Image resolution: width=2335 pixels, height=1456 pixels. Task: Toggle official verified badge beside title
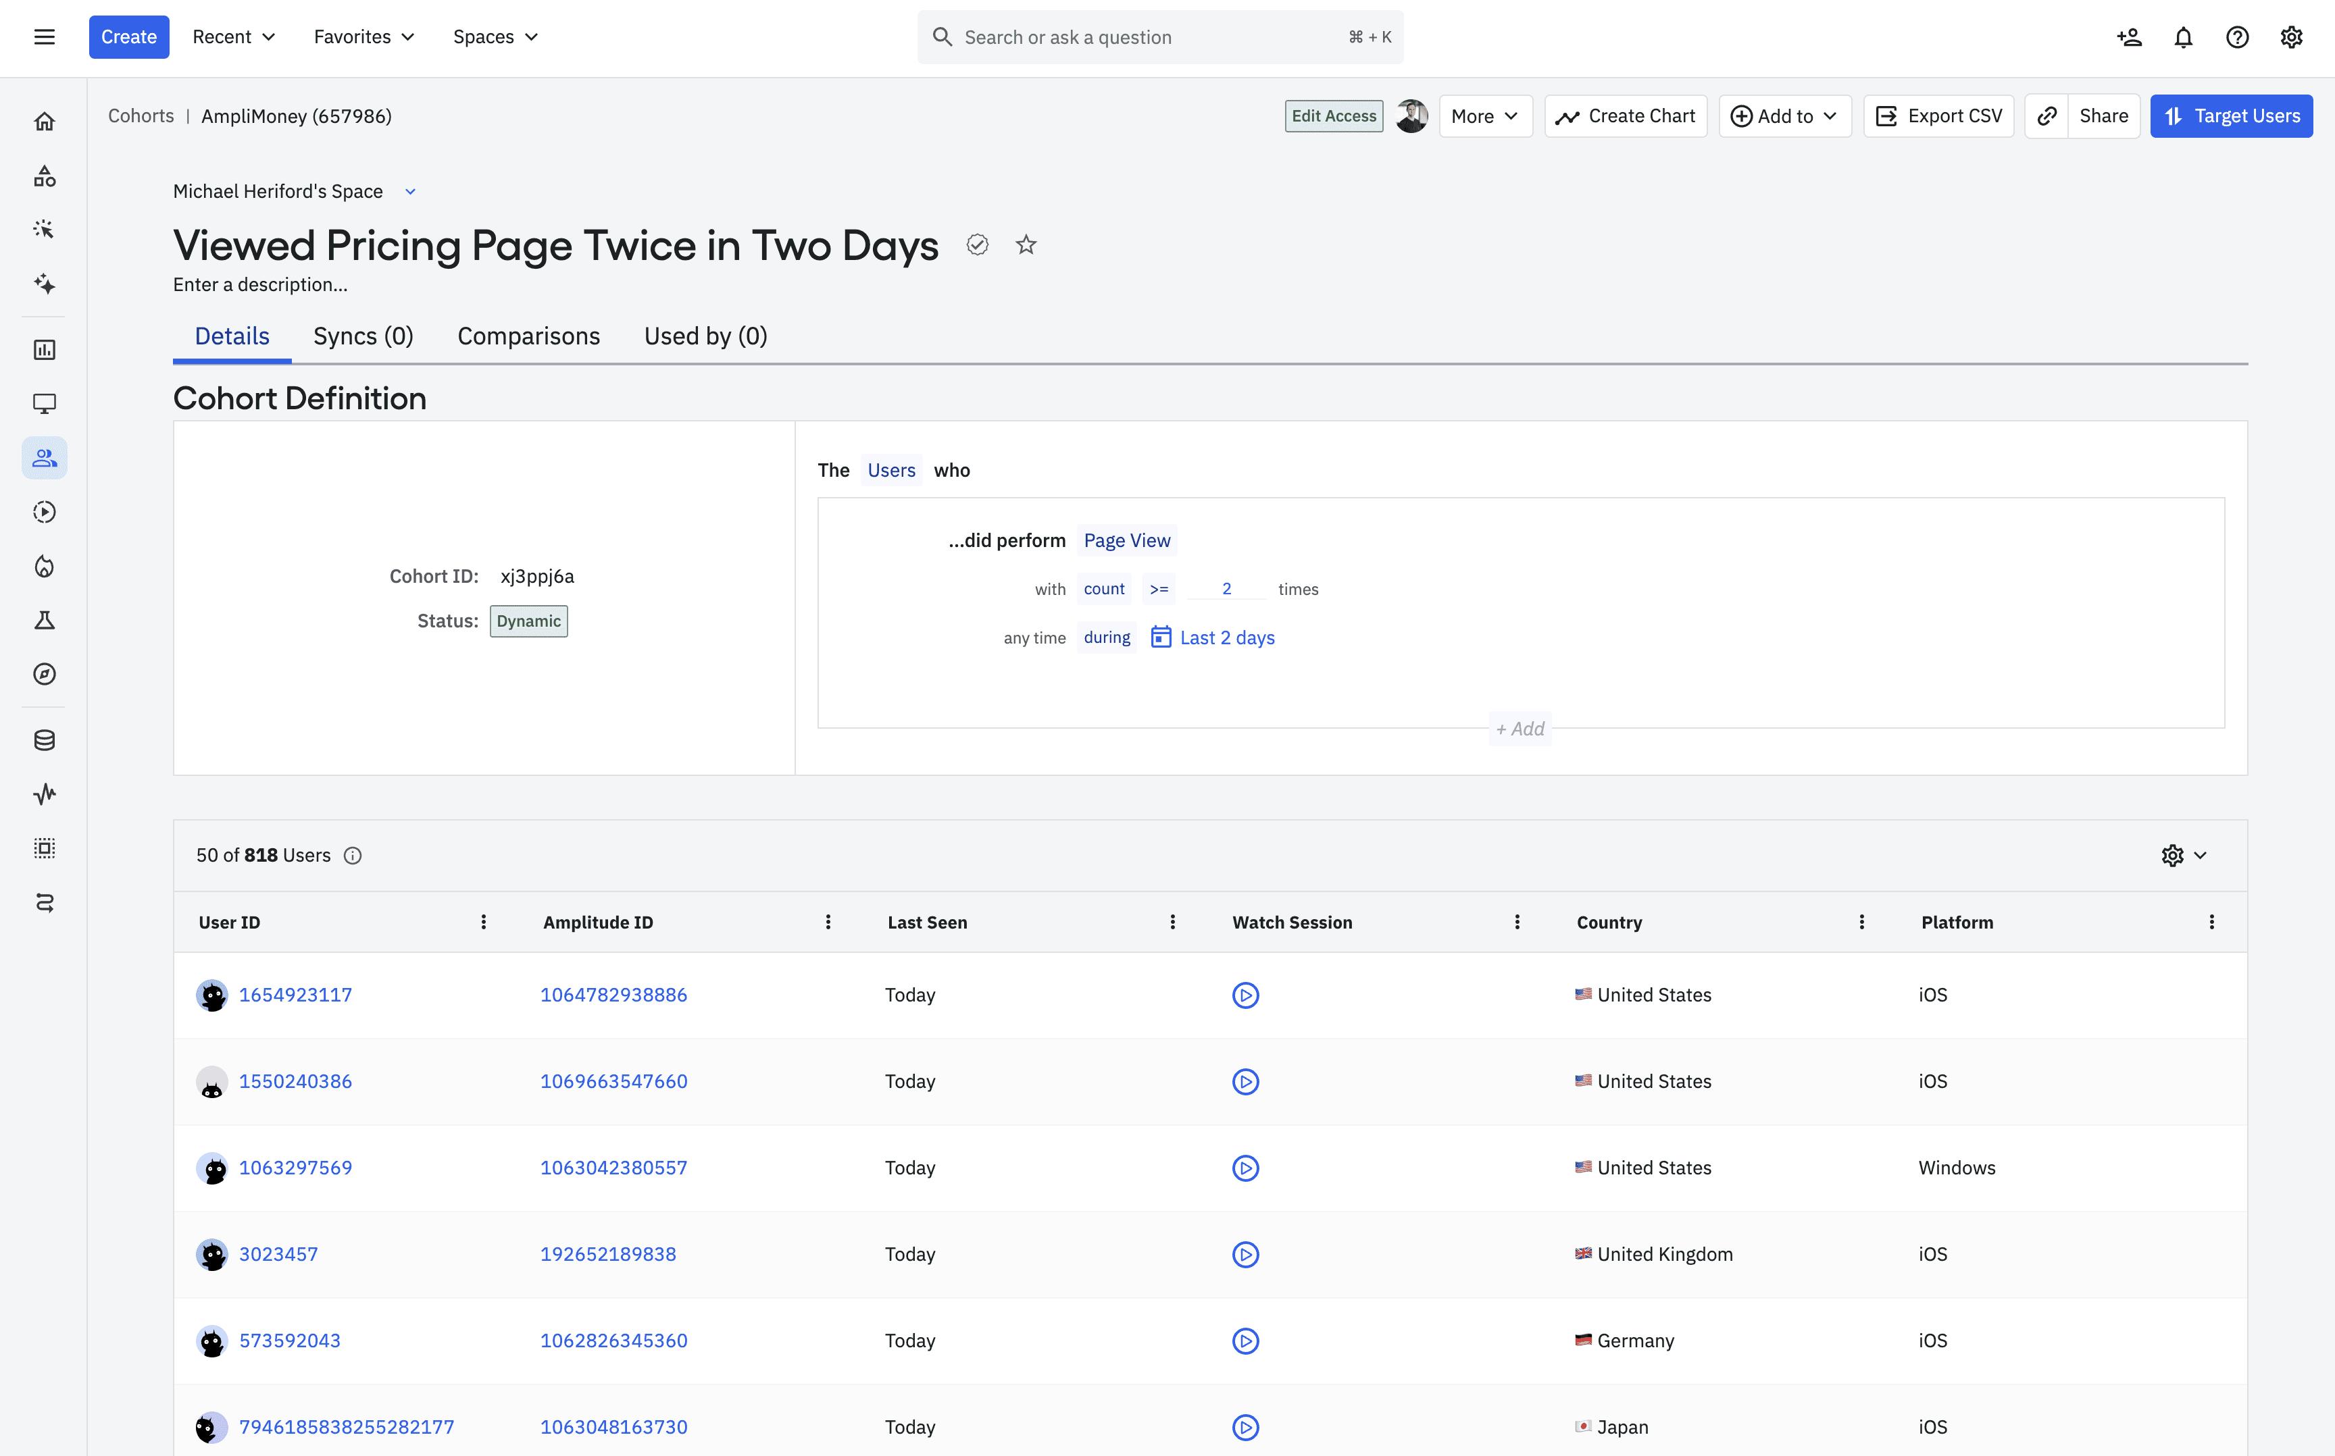tap(977, 246)
